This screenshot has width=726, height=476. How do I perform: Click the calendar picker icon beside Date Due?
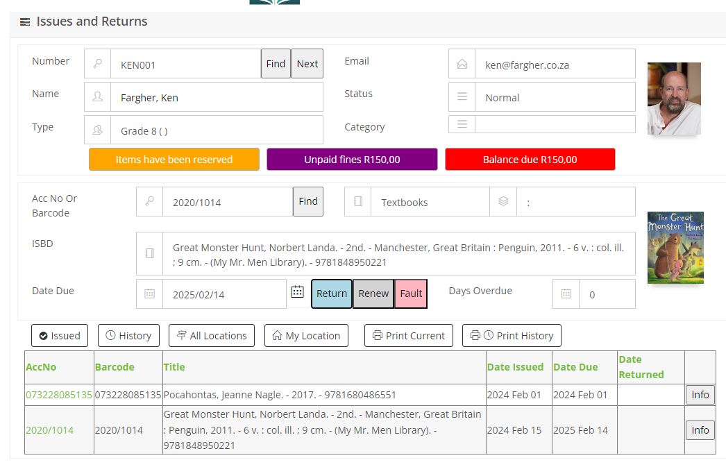297,292
